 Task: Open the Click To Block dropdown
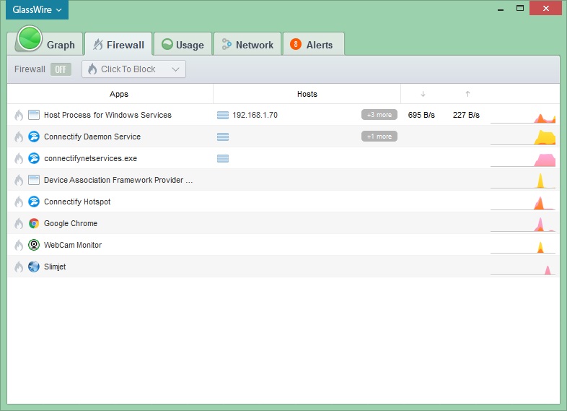tap(133, 69)
